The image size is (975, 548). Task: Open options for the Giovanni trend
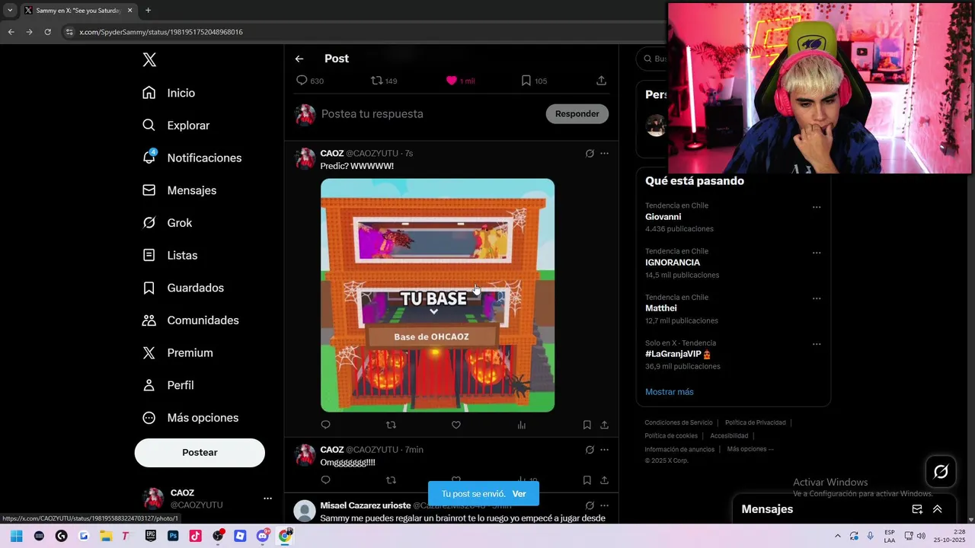pos(817,207)
